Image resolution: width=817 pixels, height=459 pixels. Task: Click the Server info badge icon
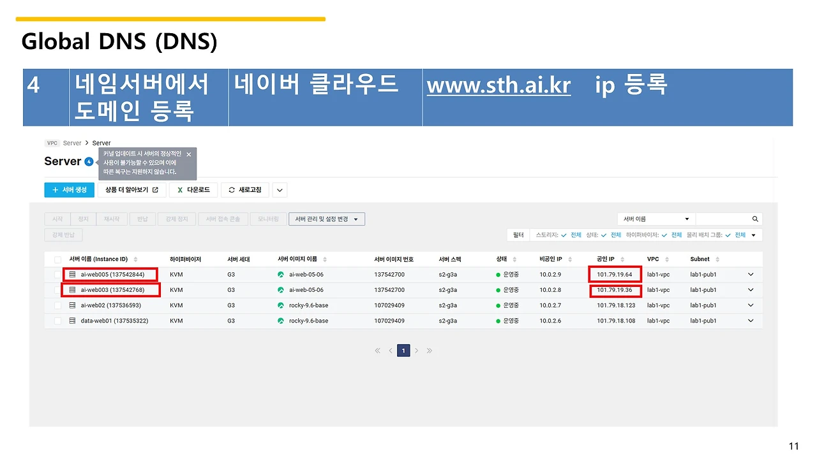pyautogui.click(x=89, y=161)
